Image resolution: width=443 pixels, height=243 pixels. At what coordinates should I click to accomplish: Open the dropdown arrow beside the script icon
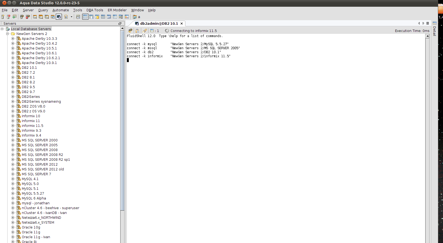(x=71, y=17)
